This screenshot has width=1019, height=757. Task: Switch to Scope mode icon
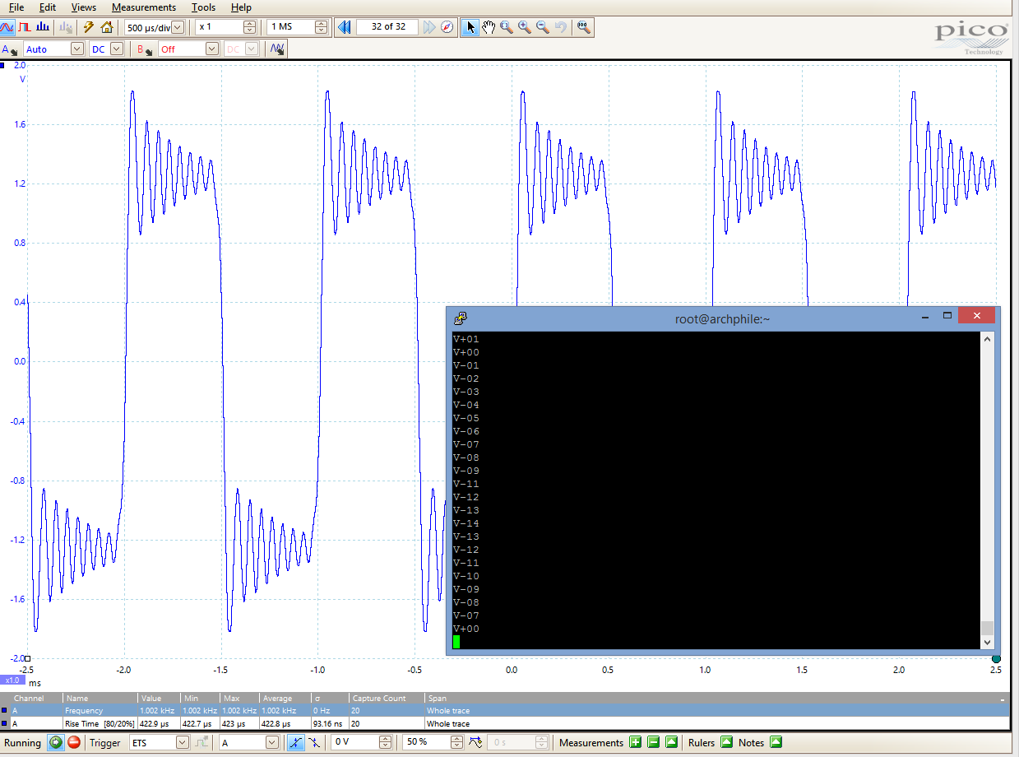(x=7, y=27)
